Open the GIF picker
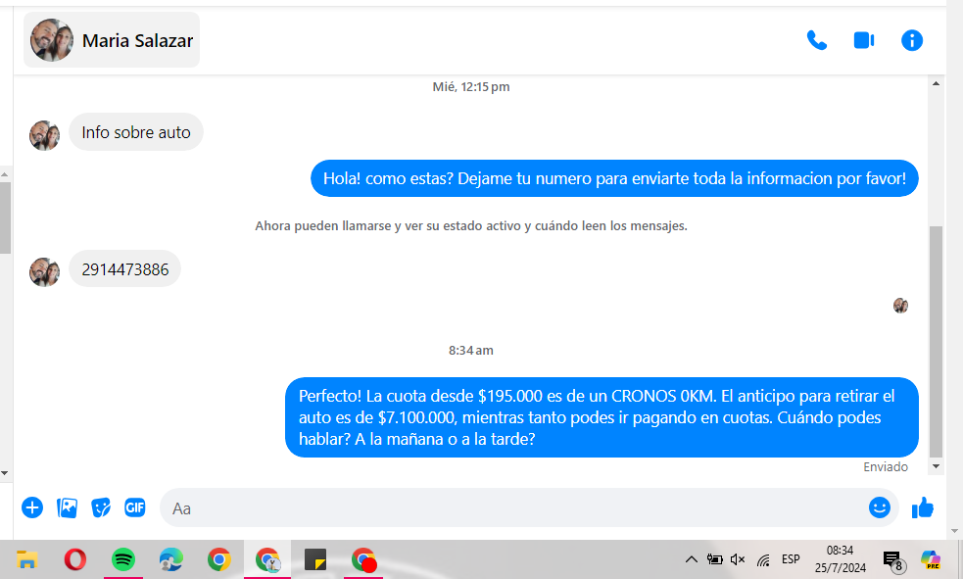Image resolution: width=963 pixels, height=579 pixels. click(135, 507)
